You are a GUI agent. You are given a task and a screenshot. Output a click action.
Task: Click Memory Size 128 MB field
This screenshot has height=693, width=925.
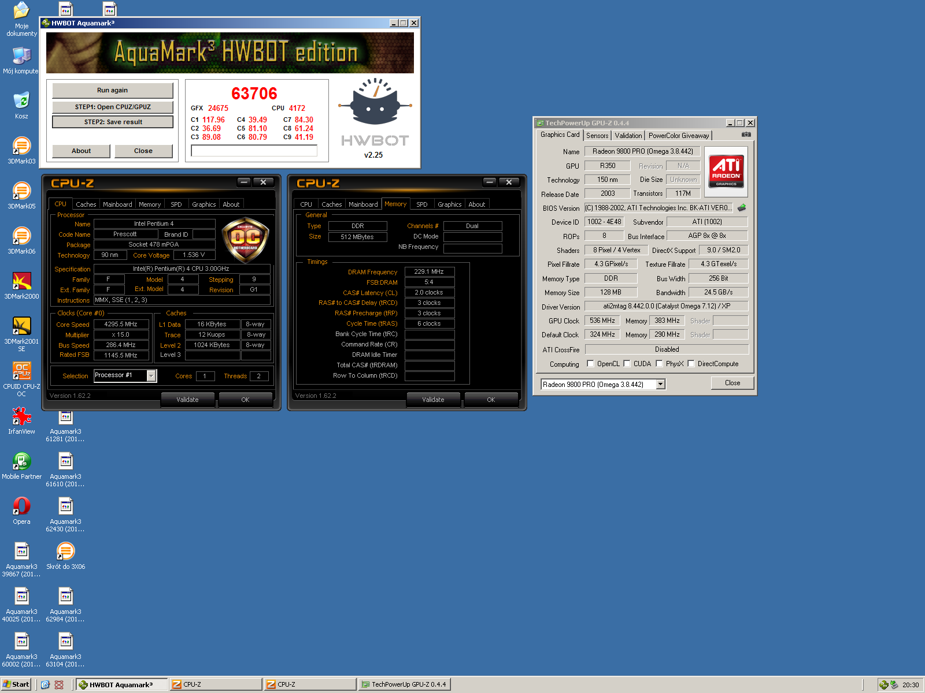[611, 292]
